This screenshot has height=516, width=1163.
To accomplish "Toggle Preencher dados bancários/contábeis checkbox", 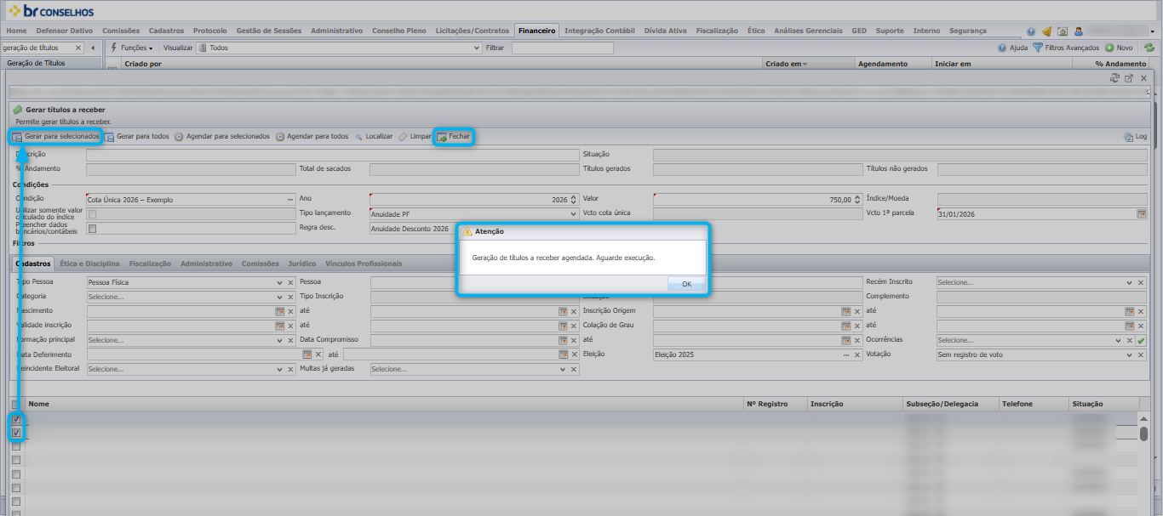I will pyautogui.click(x=92, y=229).
